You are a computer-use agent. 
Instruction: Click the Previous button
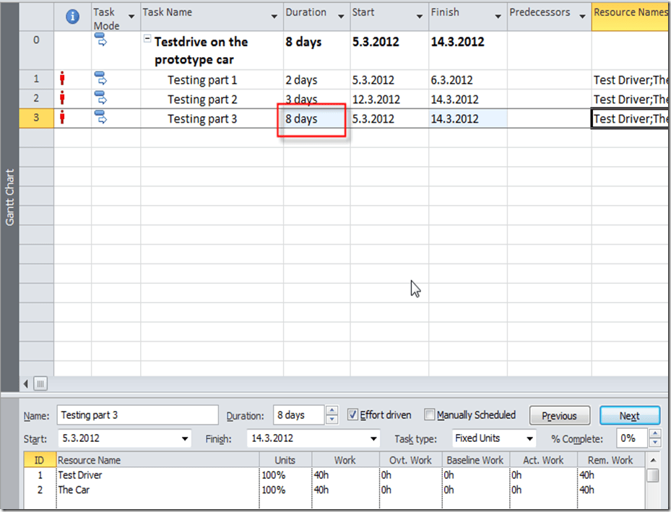tap(559, 415)
